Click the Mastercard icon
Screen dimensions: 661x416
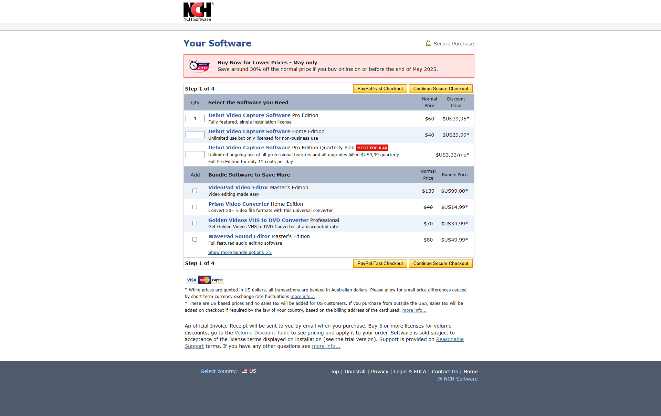point(204,280)
